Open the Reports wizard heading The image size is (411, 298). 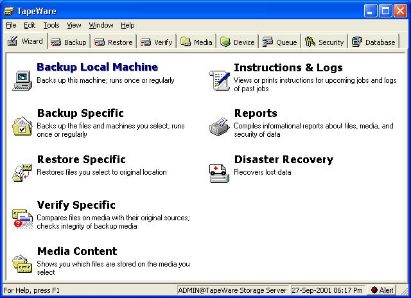pos(256,113)
